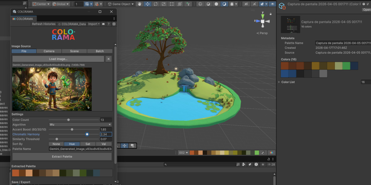Adjust the Color Count slider

point(74,120)
